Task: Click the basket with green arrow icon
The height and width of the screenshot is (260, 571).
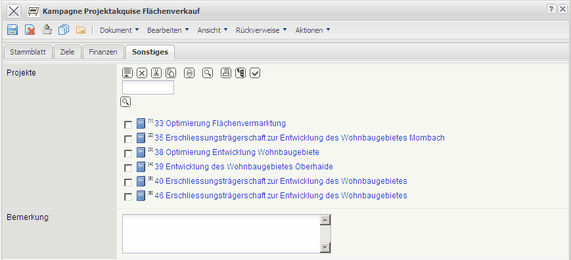Action: (47, 30)
